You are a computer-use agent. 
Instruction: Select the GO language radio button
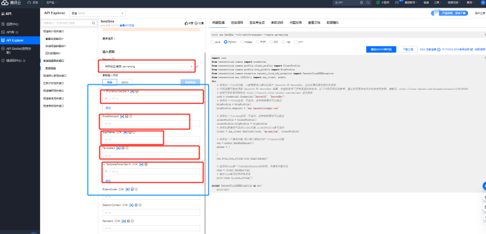272,42
